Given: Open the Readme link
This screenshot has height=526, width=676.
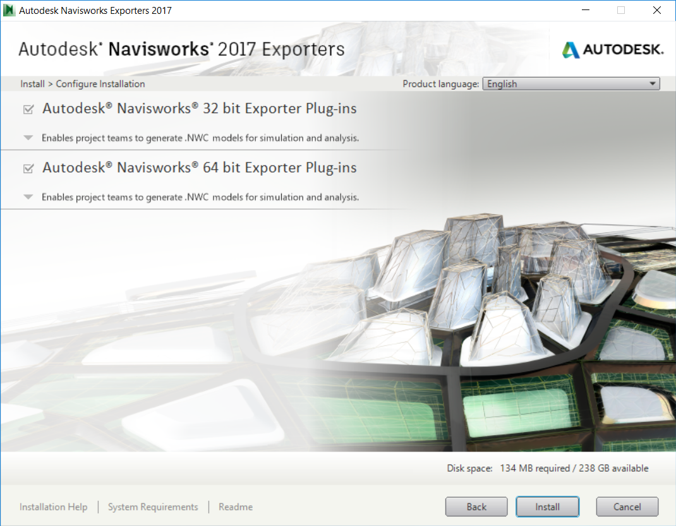Looking at the screenshot, I should [235, 507].
